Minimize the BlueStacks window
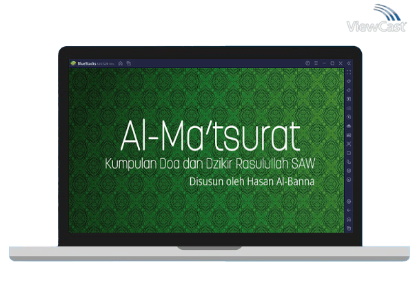The width and height of the screenshot is (415, 285). coord(324,63)
